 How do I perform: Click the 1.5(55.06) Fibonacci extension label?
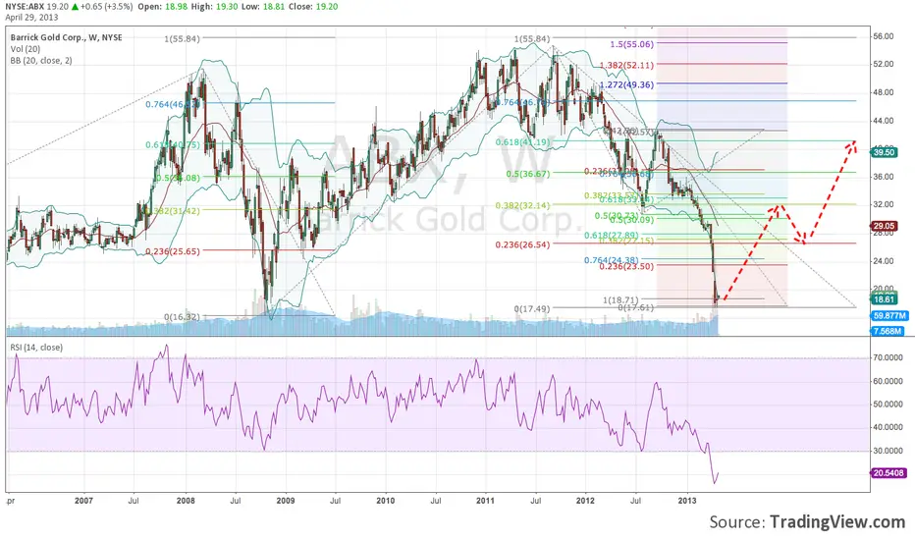(x=632, y=44)
